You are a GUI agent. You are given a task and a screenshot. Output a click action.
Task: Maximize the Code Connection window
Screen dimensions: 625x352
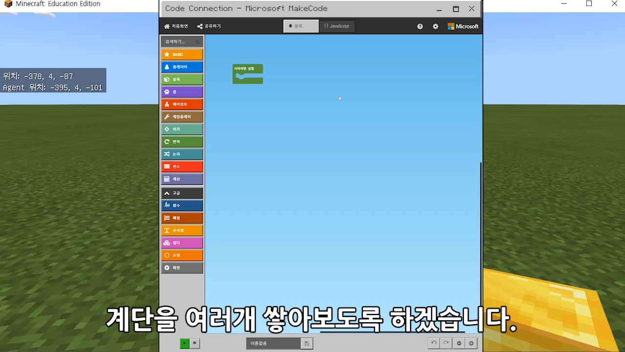tap(456, 9)
